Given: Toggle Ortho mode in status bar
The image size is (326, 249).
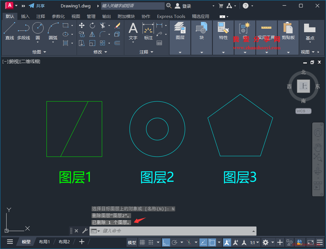Looking at the screenshot, I should (166, 242).
